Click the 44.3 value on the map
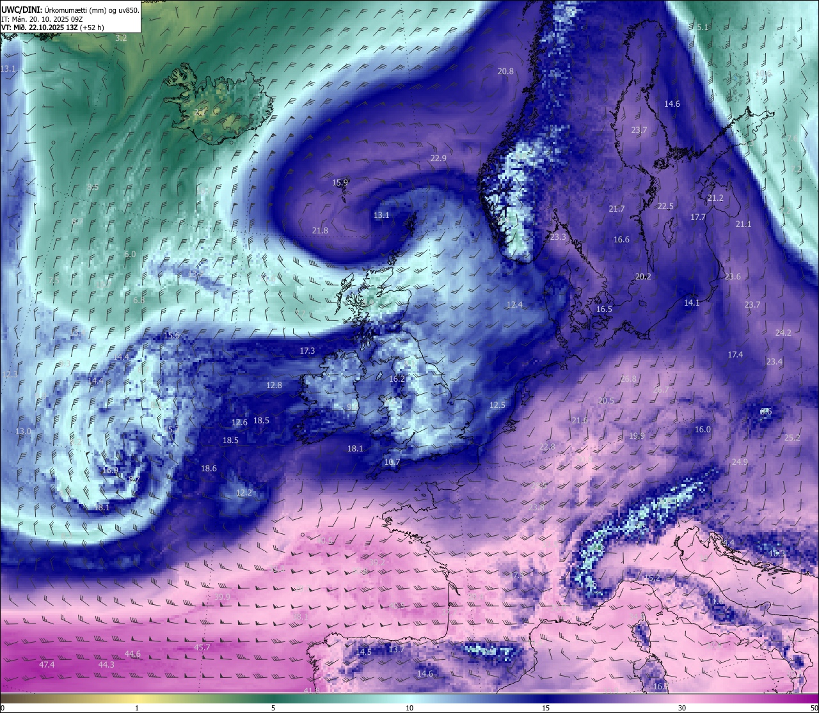819x713 pixels. pyautogui.click(x=106, y=664)
